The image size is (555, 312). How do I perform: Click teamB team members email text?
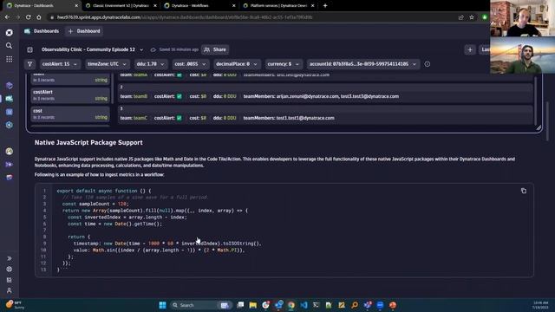[337, 96]
